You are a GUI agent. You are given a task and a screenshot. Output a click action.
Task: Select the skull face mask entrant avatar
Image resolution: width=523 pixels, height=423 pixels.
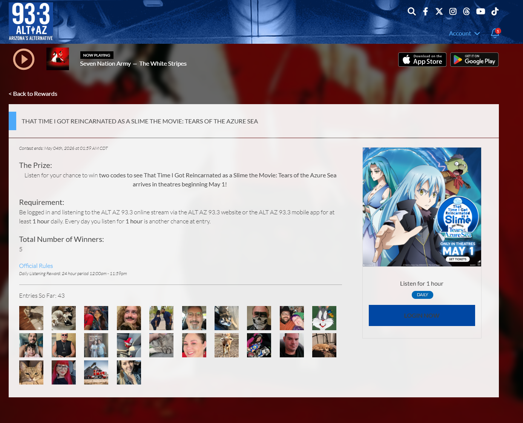click(259, 318)
